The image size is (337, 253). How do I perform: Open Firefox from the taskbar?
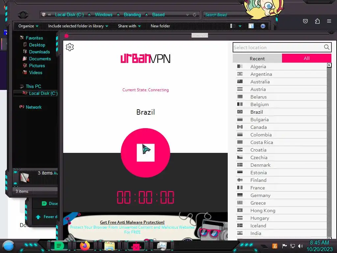click(85, 245)
